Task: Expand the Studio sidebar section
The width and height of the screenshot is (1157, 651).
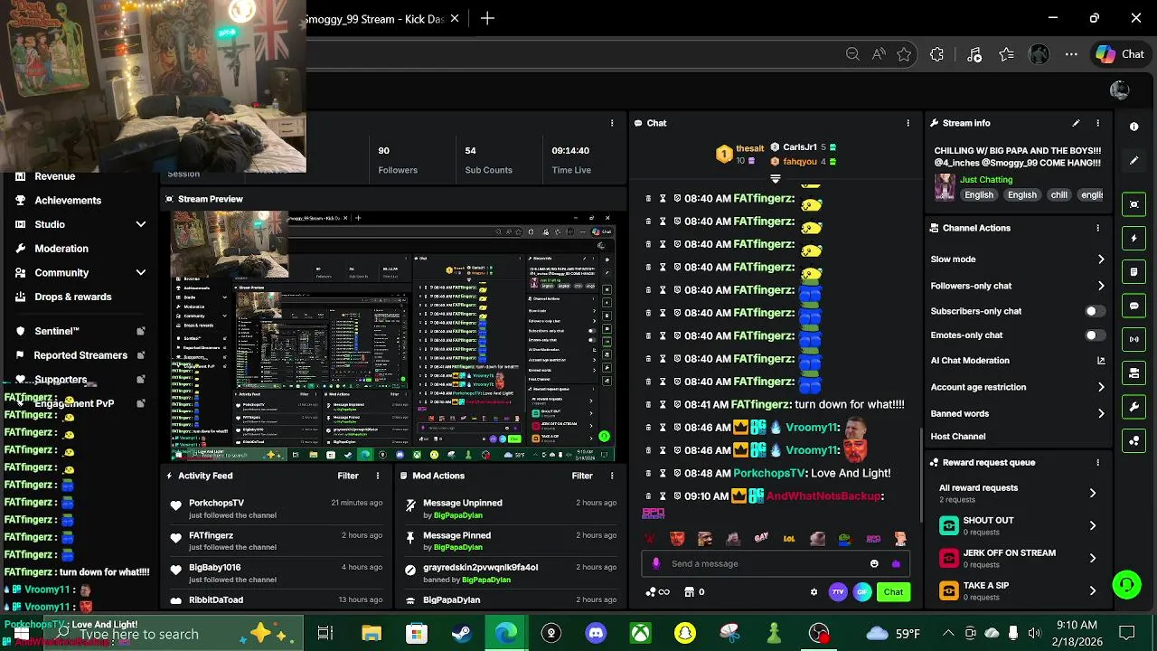Action: [x=141, y=224]
